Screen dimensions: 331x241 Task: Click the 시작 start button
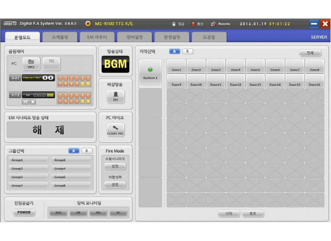point(229,213)
